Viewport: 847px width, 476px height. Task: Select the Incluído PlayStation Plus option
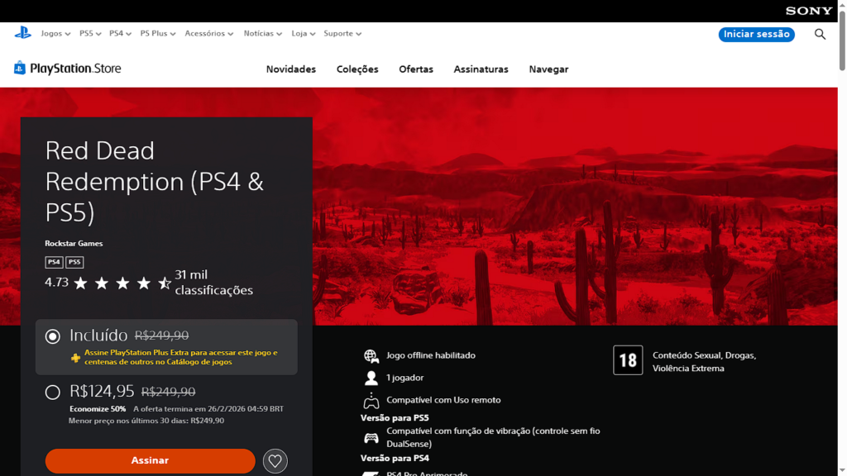pyautogui.click(x=53, y=336)
